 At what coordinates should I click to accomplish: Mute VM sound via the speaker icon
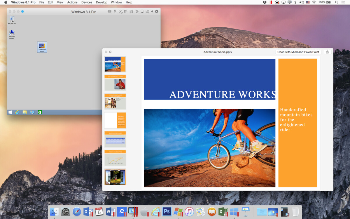pos(136,12)
